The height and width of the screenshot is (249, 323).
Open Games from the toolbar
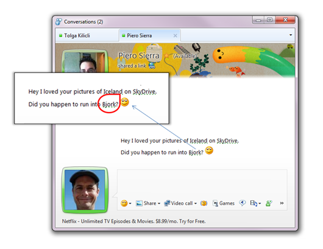click(224, 203)
